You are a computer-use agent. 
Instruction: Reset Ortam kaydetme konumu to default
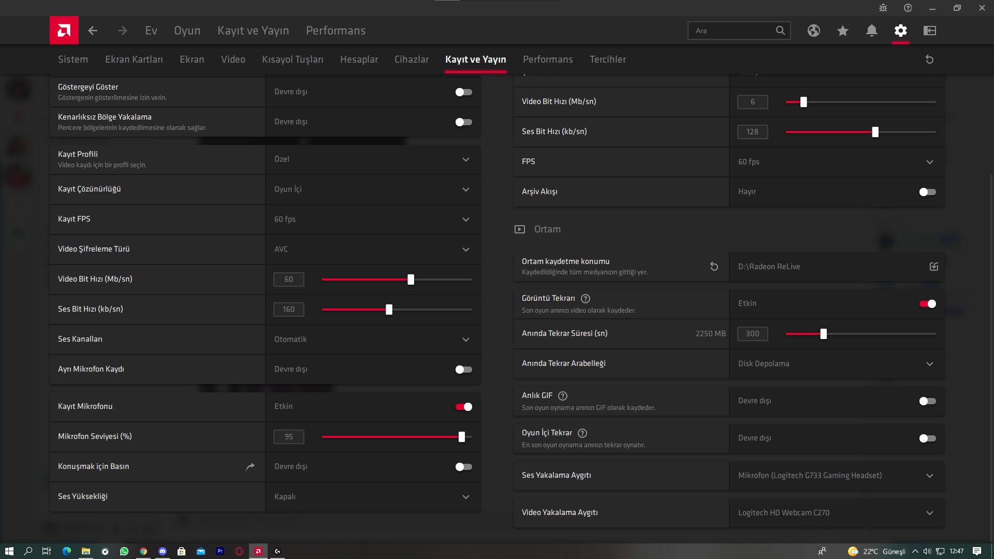(714, 267)
